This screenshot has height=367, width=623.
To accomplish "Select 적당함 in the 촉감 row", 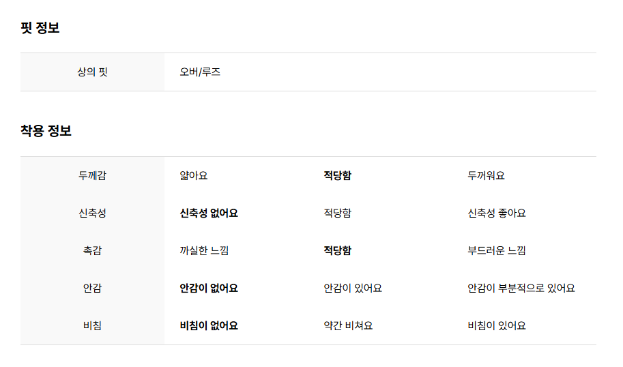I will (337, 250).
